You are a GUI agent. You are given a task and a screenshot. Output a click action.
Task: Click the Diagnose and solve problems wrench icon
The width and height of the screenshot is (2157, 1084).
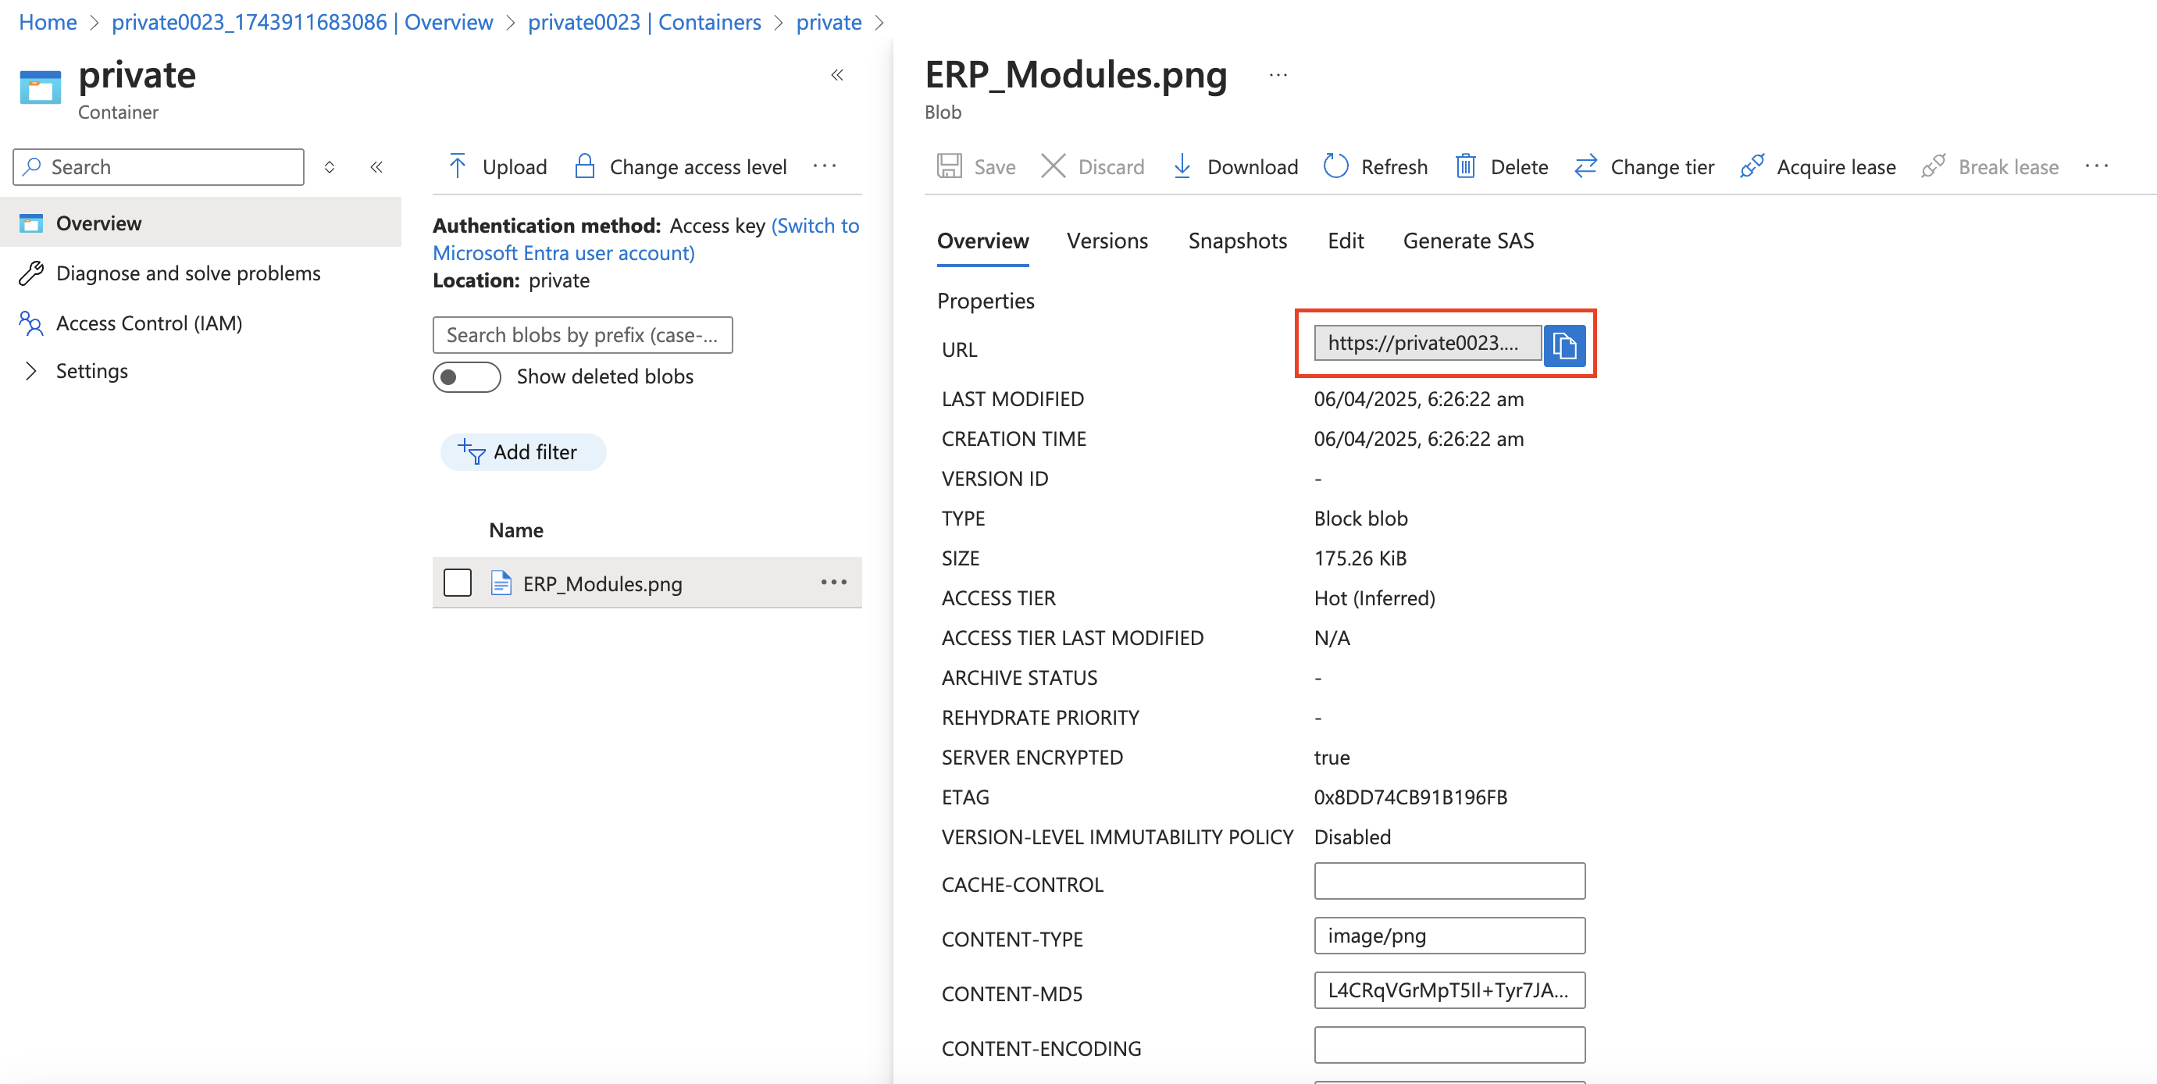(31, 273)
